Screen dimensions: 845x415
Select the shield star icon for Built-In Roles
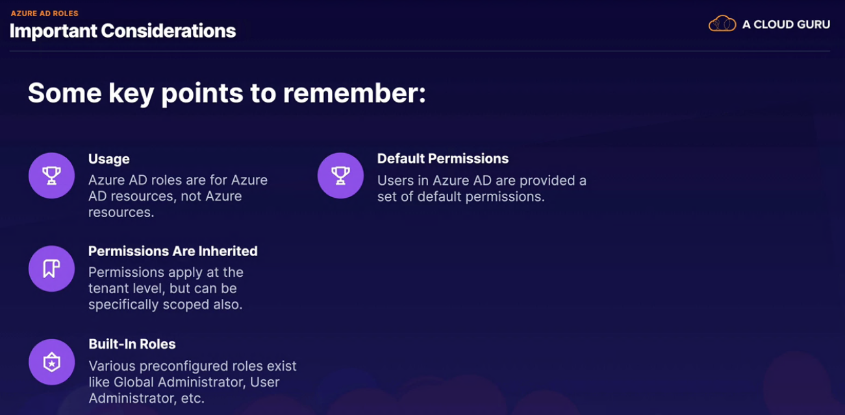[x=51, y=362]
